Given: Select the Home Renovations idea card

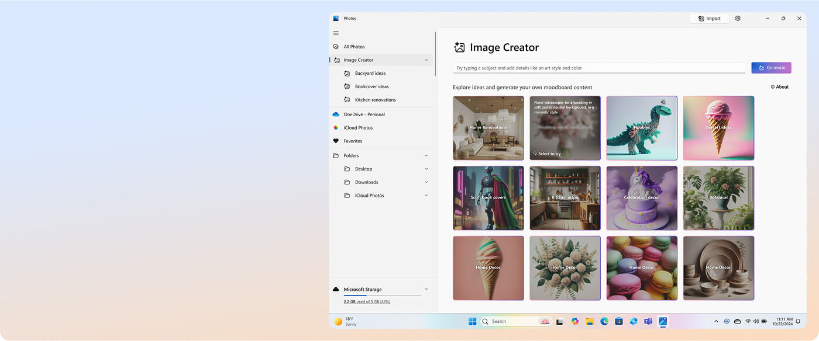Looking at the screenshot, I should pyautogui.click(x=488, y=128).
